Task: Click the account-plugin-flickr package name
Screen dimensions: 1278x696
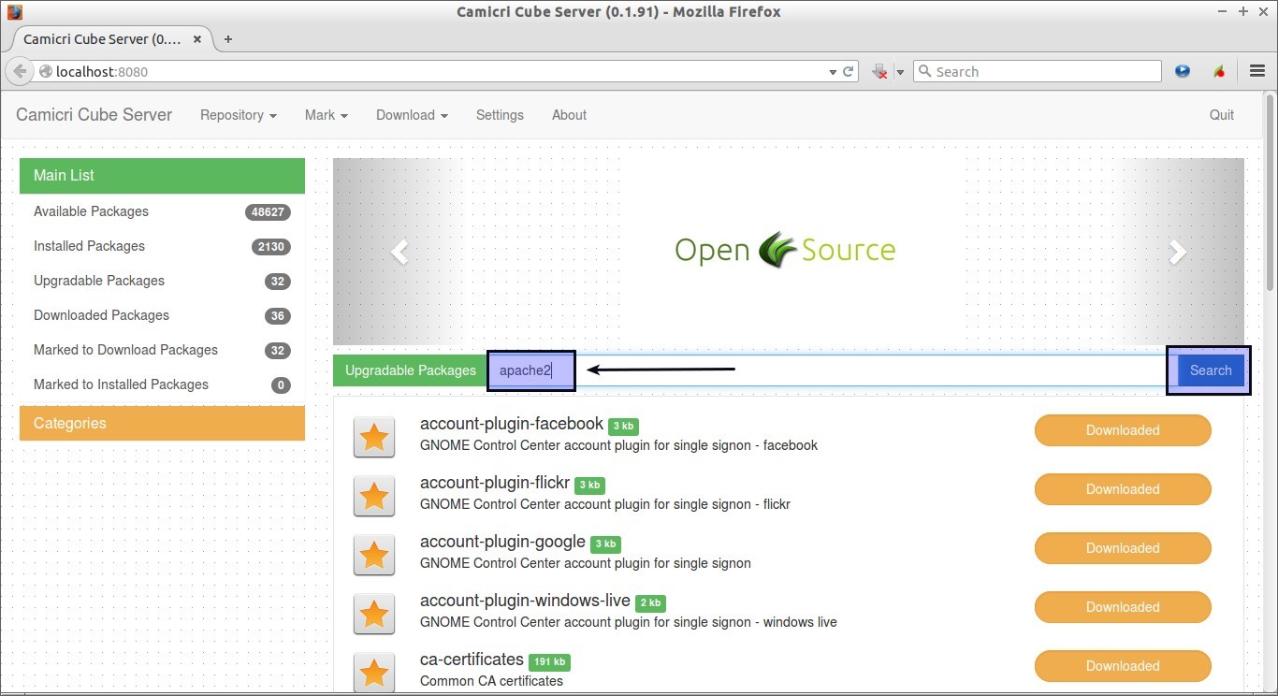Action: pyautogui.click(x=495, y=483)
